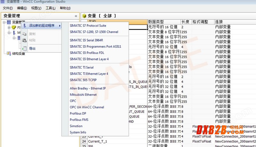Collapse the M driver tree node

point(9,33)
